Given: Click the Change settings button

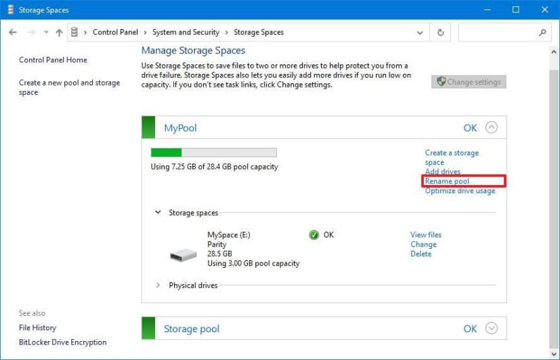Looking at the screenshot, I should click(x=469, y=82).
